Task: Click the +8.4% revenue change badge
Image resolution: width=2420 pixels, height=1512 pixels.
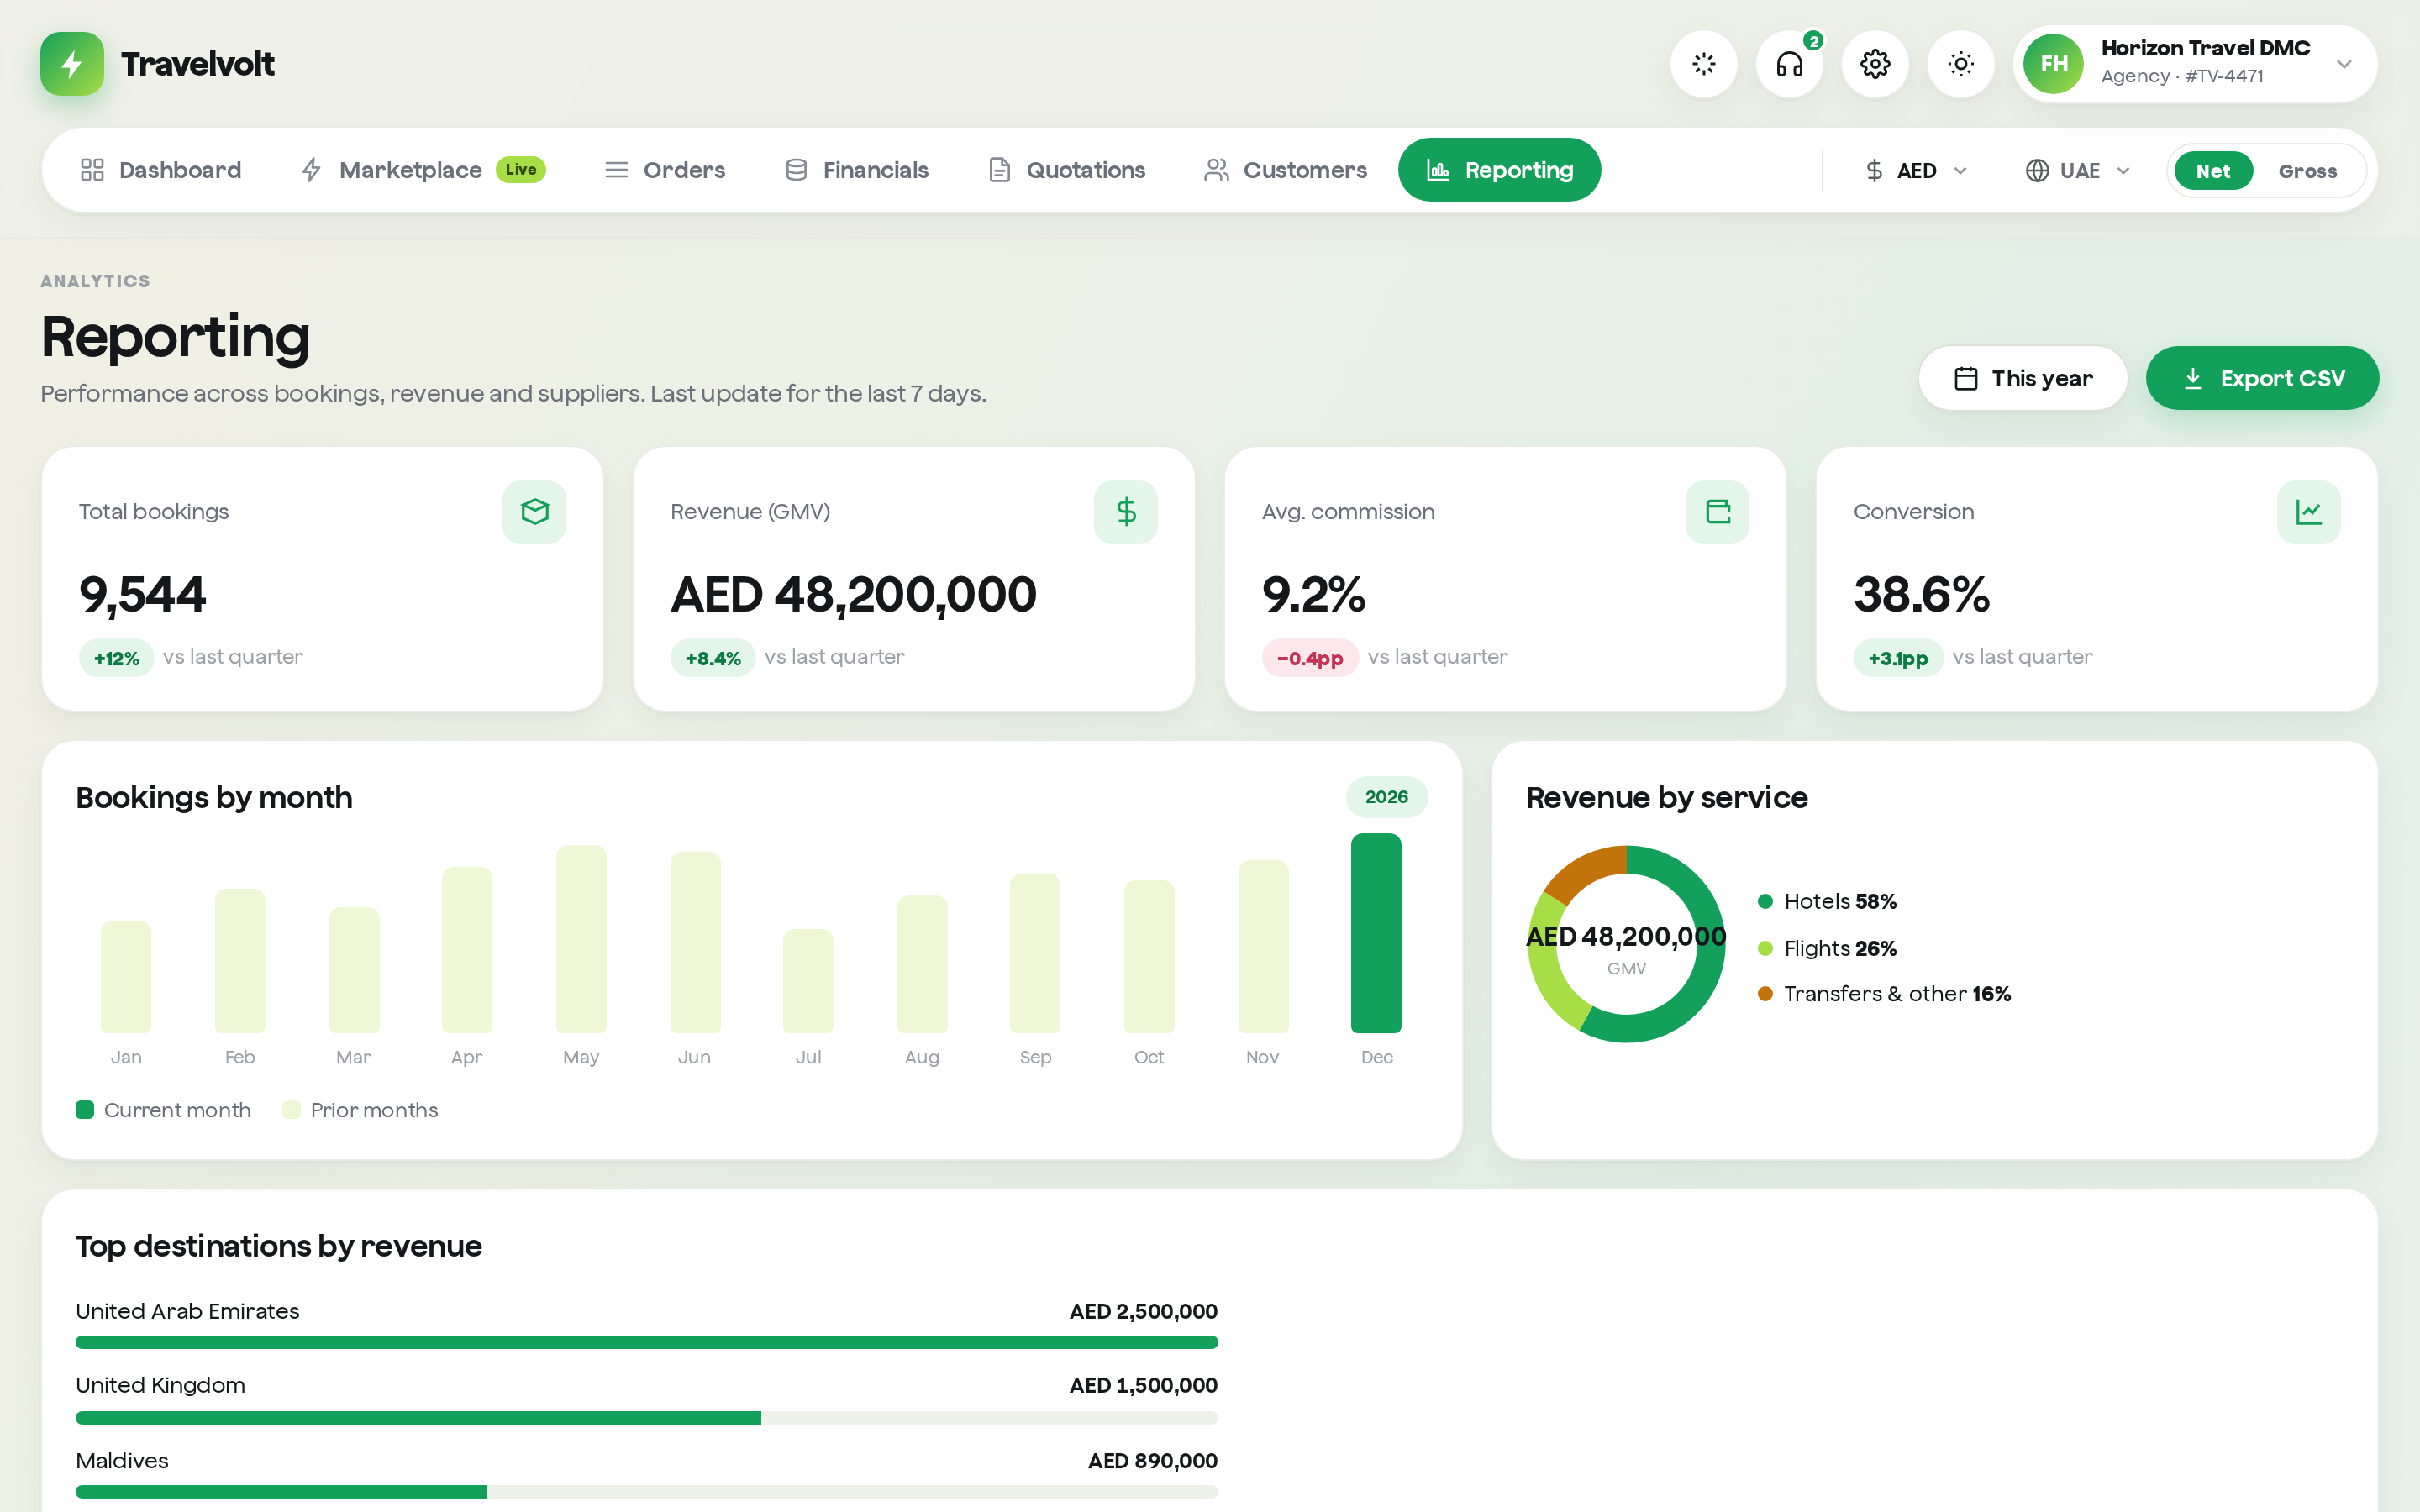Action: coord(713,658)
